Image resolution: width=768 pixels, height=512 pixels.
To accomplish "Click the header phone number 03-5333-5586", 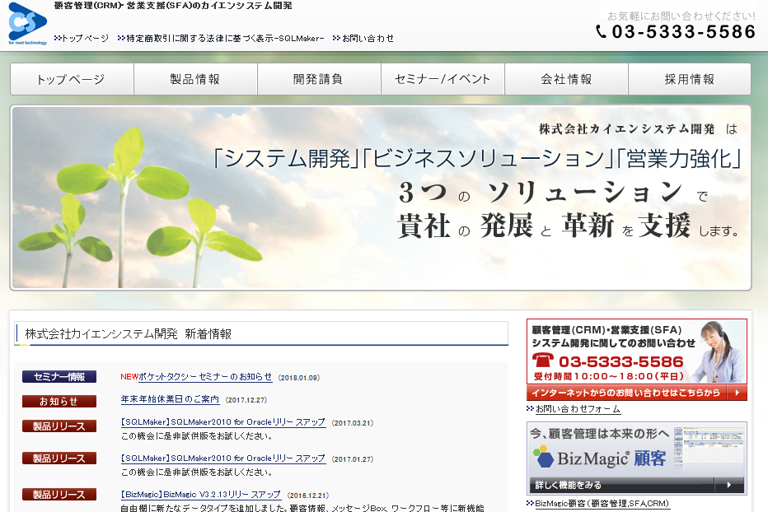I will 684,32.
